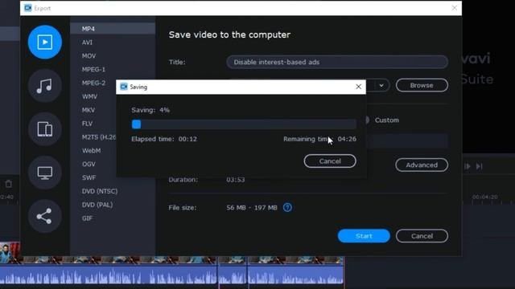Cancel the saving progress dialog

[330, 161]
